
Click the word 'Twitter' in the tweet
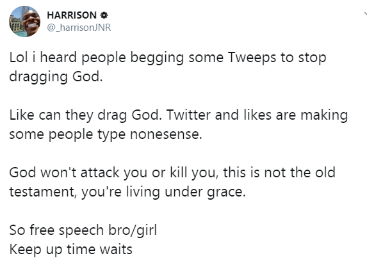pyautogui.click(x=188, y=115)
